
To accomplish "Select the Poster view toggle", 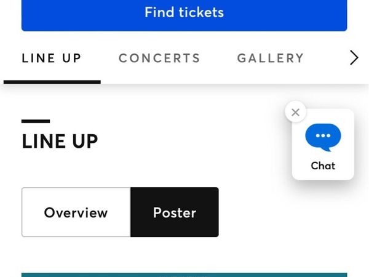I will coord(175,212).
